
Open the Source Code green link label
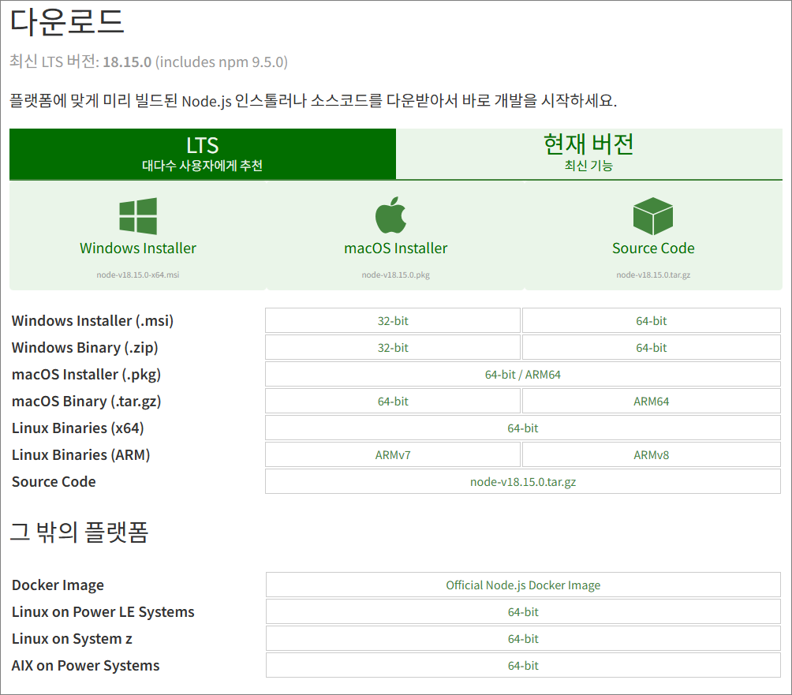(653, 248)
